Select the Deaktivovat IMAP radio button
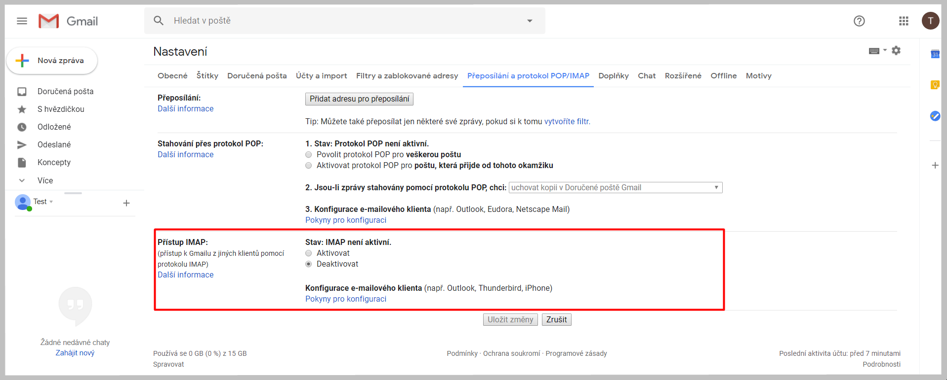947x380 pixels. click(309, 264)
